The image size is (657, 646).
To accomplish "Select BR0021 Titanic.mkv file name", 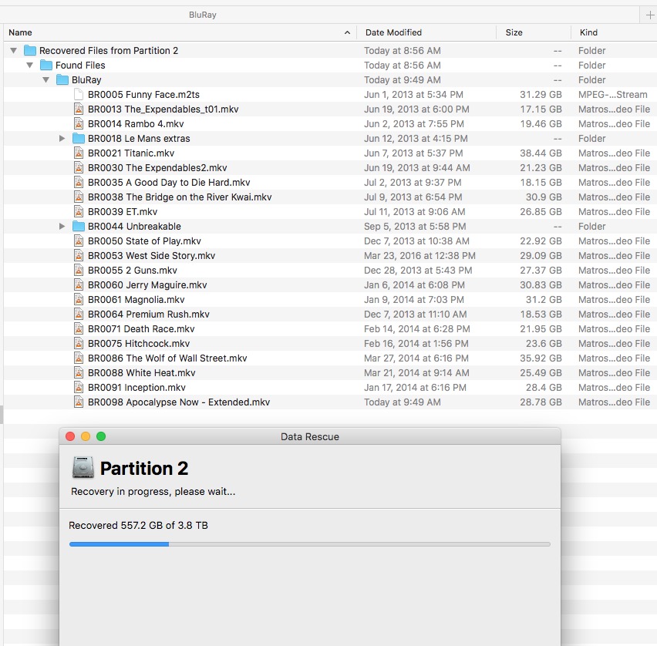I will (x=131, y=153).
